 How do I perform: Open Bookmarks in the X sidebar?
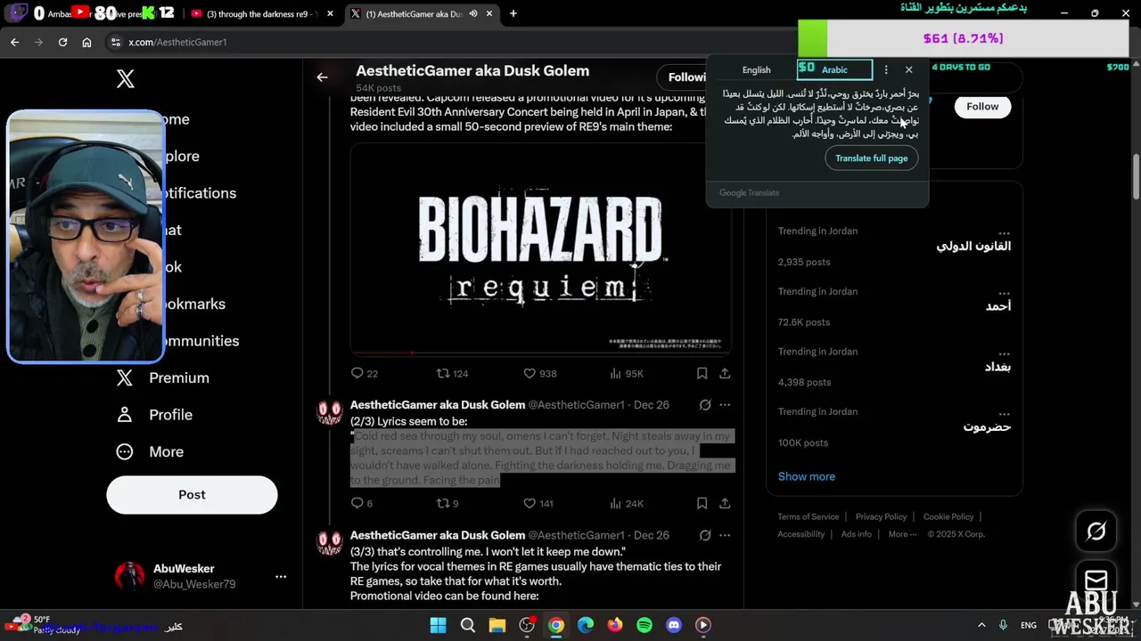(x=194, y=304)
